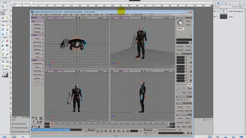
Task: Select the Rectangular Marquee tool
Action: click(7, 13)
